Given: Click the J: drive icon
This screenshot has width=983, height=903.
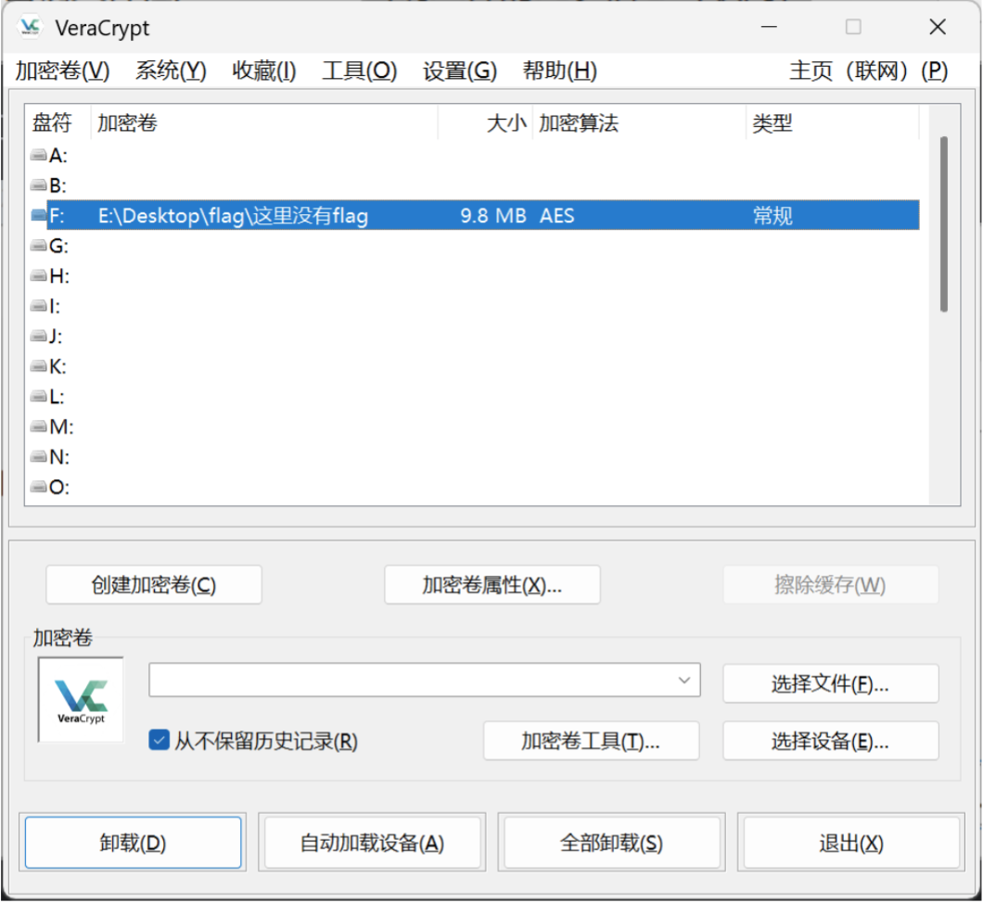Looking at the screenshot, I should tap(38, 336).
